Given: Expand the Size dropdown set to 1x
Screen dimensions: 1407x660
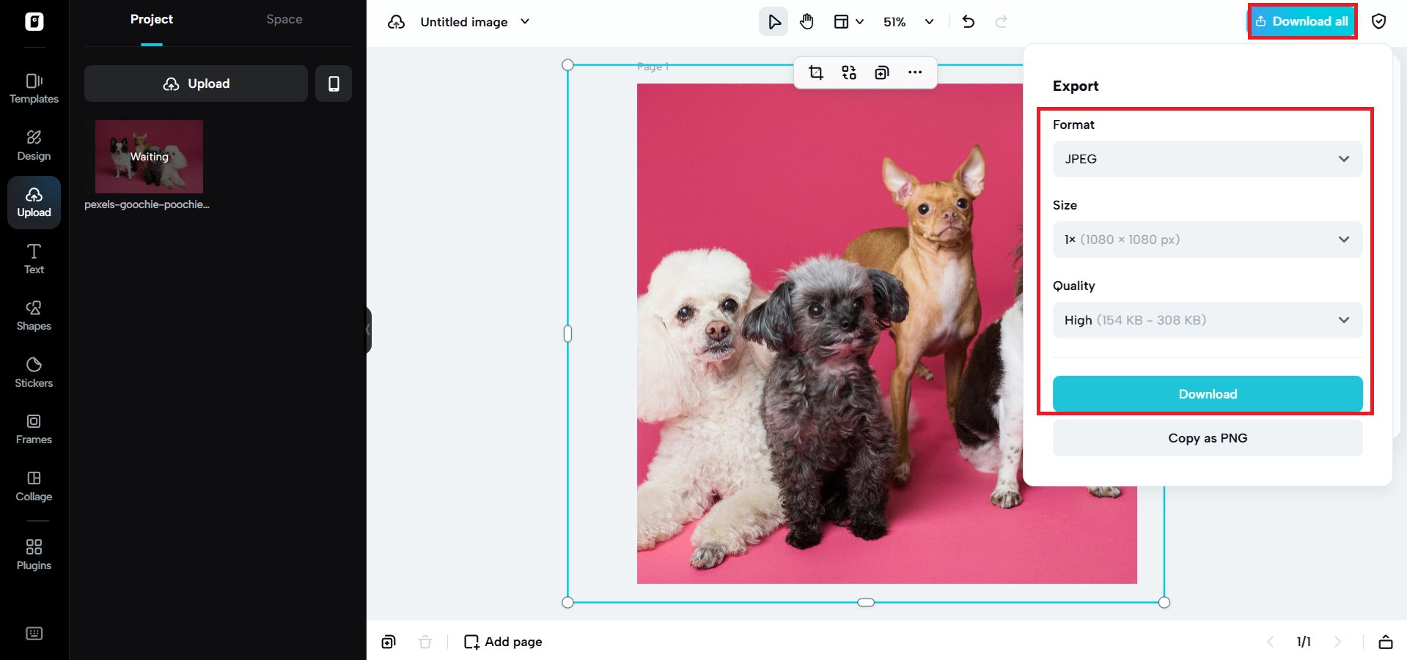Looking at the screenshot, I should 1206,240.
